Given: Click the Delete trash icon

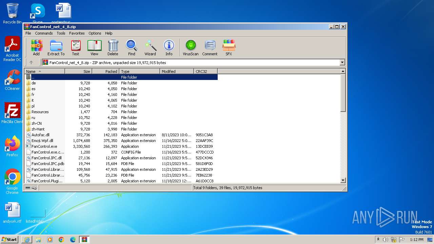Looking at the screenshot, I should pos(113,48).
